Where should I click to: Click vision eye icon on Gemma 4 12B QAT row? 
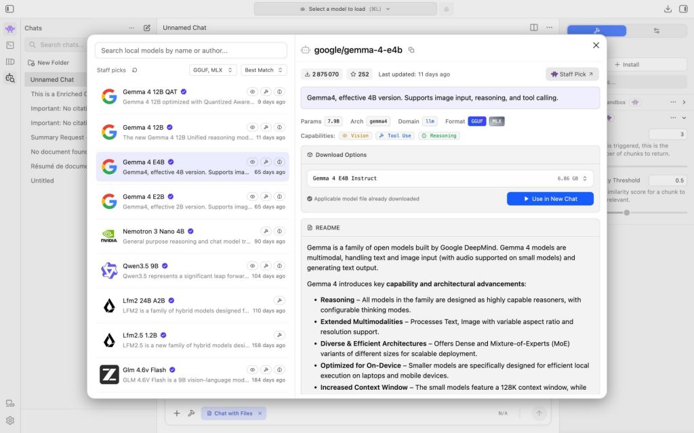252,92
